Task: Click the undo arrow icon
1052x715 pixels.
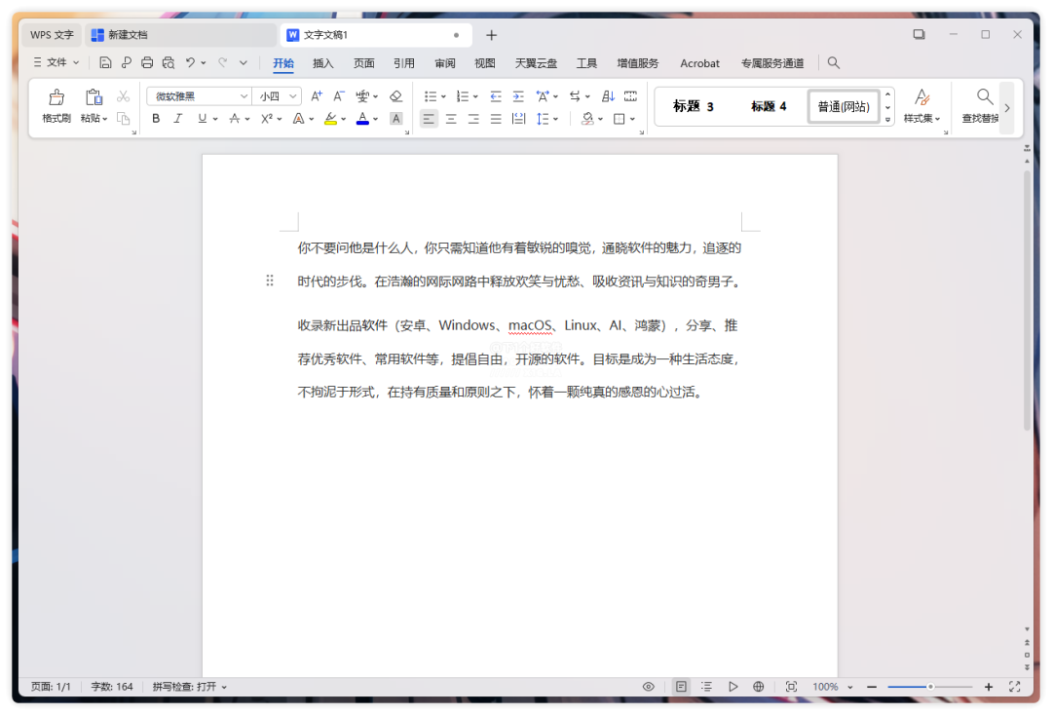Action: click(x=191, y=63)
